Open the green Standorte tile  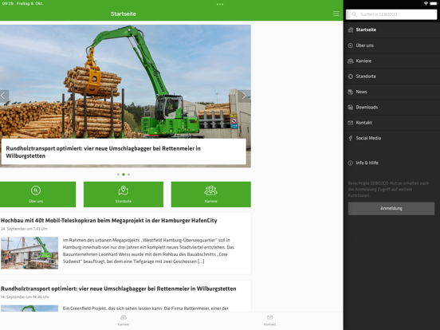(x=124, y=194)
